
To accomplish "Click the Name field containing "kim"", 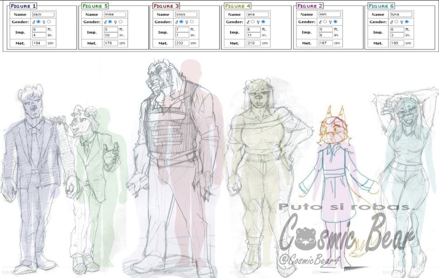I will 330,14.
